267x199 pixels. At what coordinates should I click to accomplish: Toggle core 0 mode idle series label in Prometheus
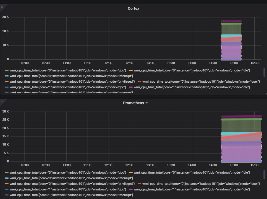coord(192,172)
